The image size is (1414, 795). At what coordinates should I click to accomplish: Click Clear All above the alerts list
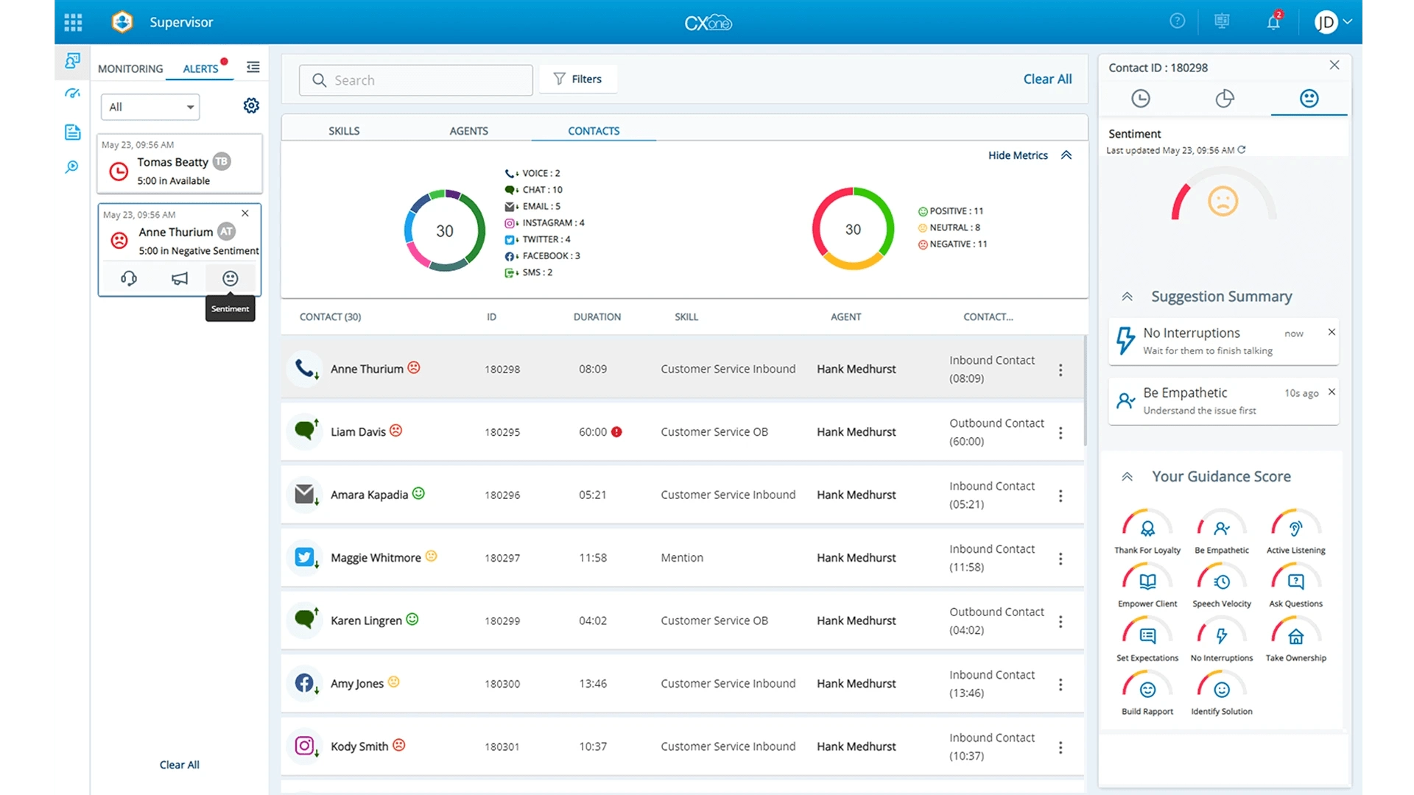(x=179, y=764)
